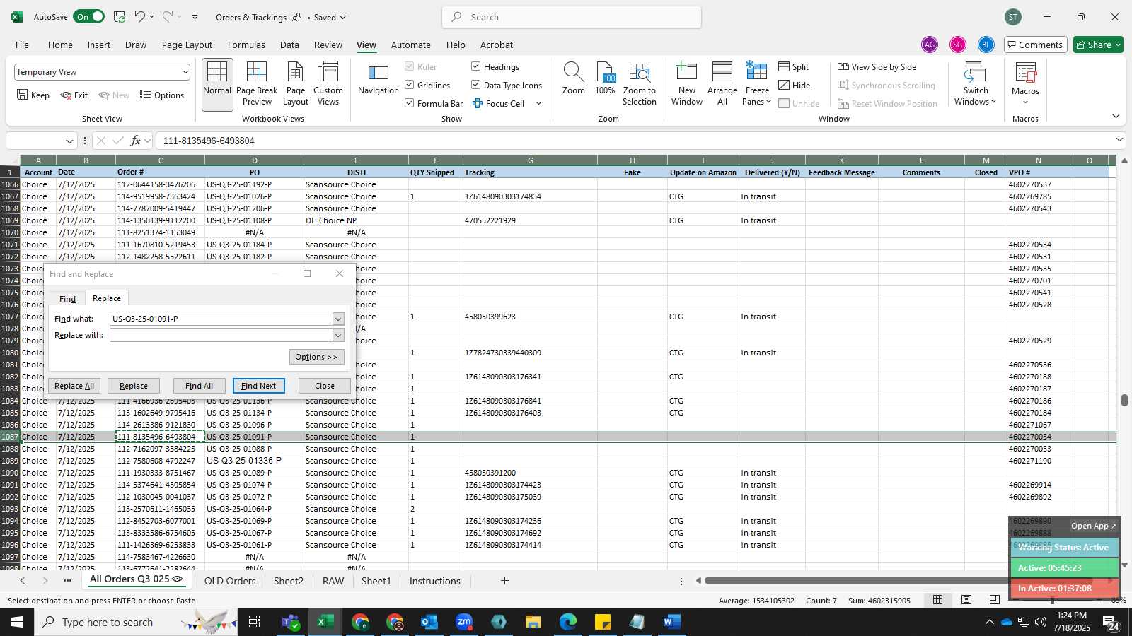The image size is (1132, 636).
Task: Hide the current window
Action: tap(795, 85)
